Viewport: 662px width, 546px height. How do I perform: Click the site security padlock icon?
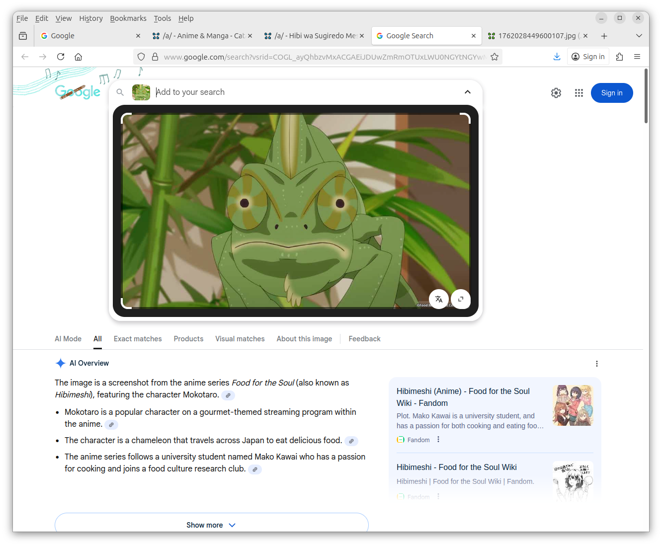click(x=155, y=57)
